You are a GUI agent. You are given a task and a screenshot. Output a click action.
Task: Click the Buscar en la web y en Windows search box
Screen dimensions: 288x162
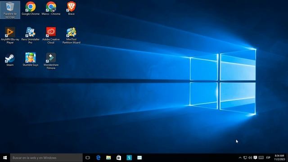click(46, 157)
